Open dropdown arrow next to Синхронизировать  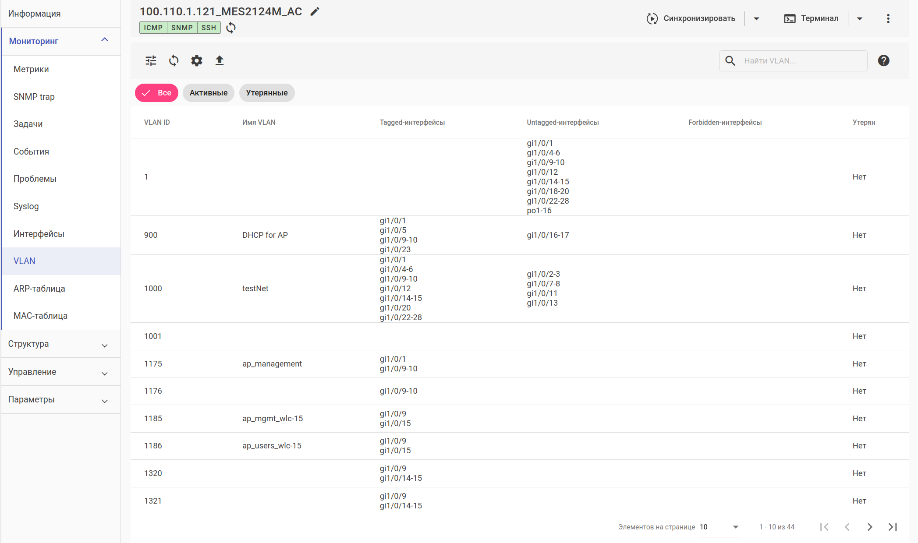[x=756, y=18]
